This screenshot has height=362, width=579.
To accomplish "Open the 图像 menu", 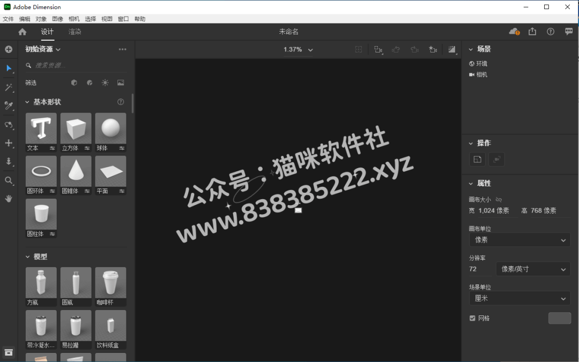I will tap(57, 19).
